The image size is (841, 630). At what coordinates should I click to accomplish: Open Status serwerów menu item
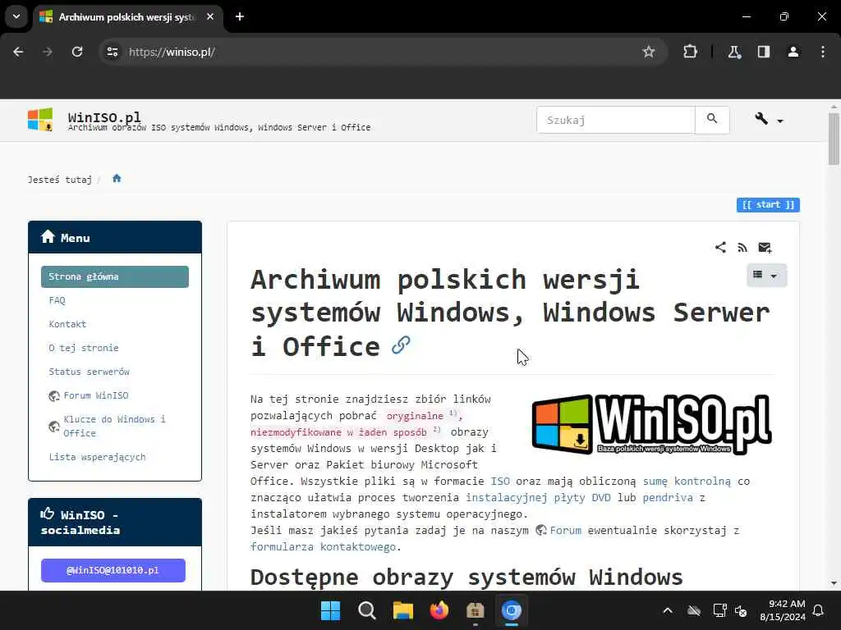click(x=89, y=372)
